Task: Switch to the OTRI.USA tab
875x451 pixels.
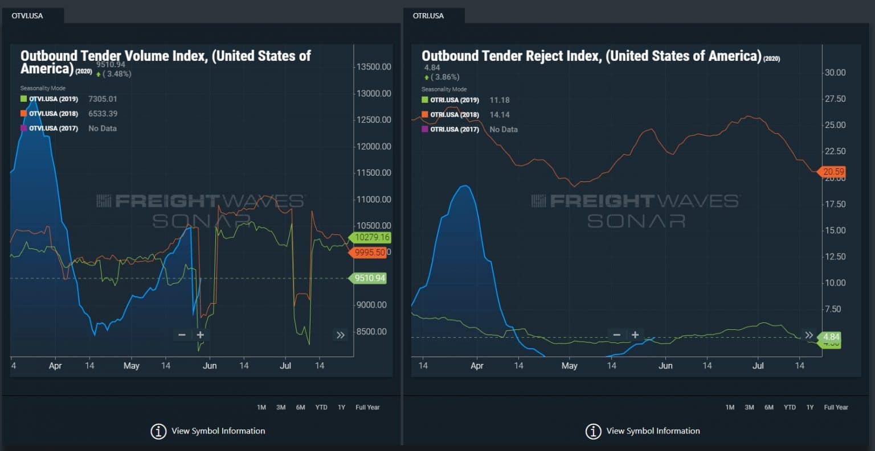Action: tap(428, 15)
